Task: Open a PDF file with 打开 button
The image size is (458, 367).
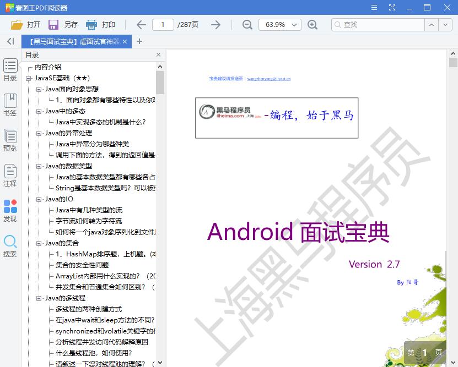Action: click(25, 25)
